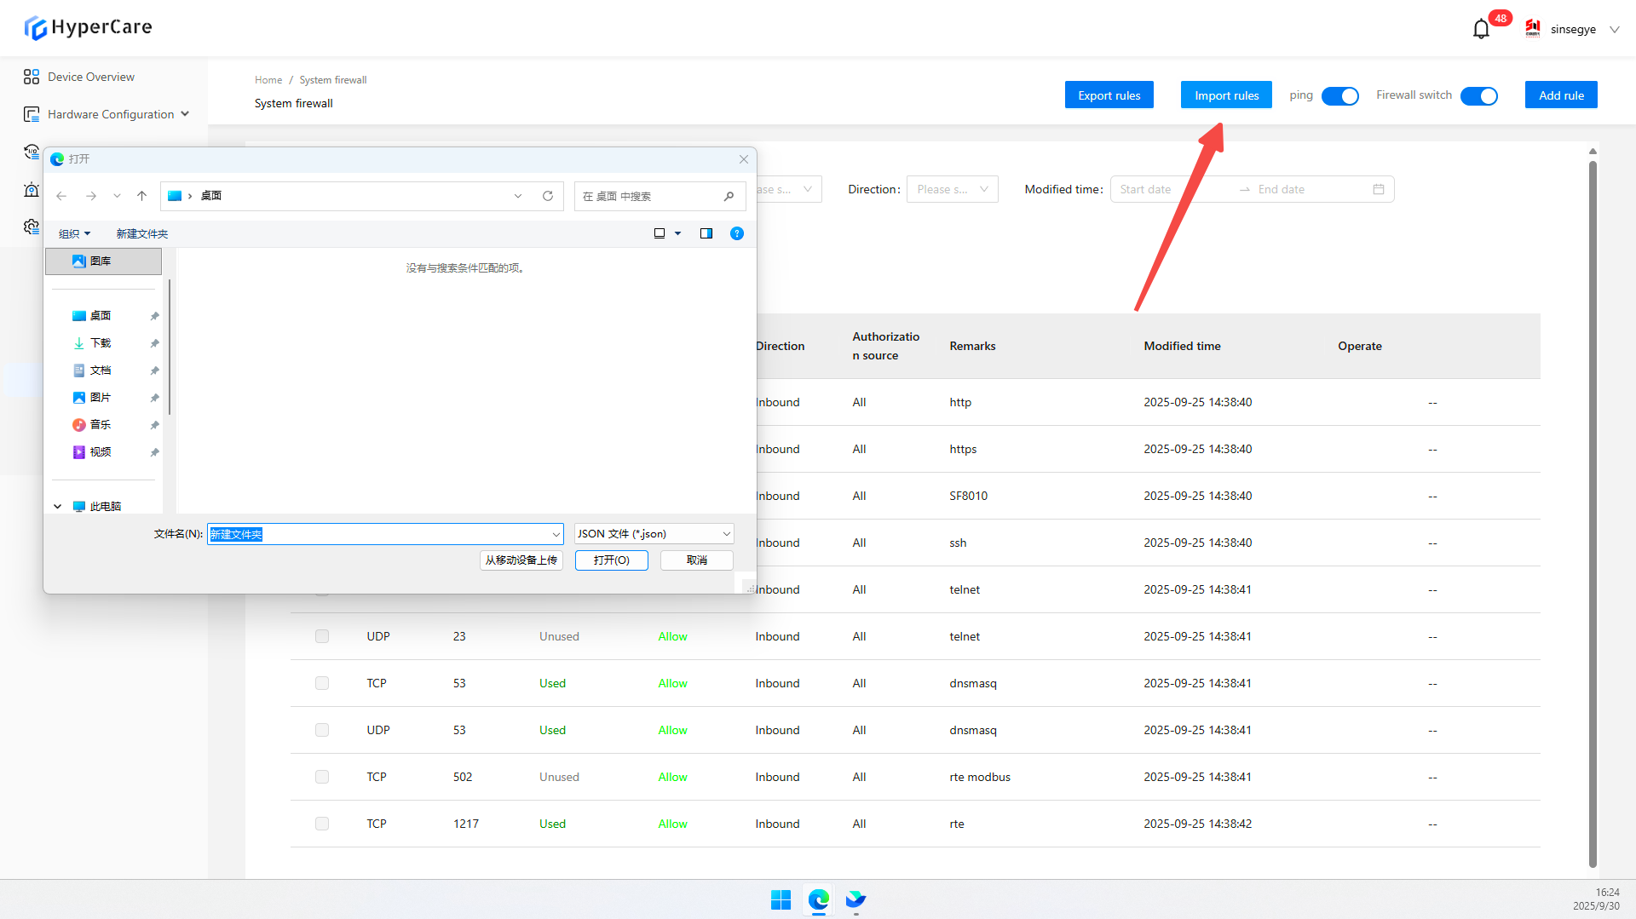Open Microsoft Edge from taskbar
This screenshot has width=1636, height=919.
(818, 899)
